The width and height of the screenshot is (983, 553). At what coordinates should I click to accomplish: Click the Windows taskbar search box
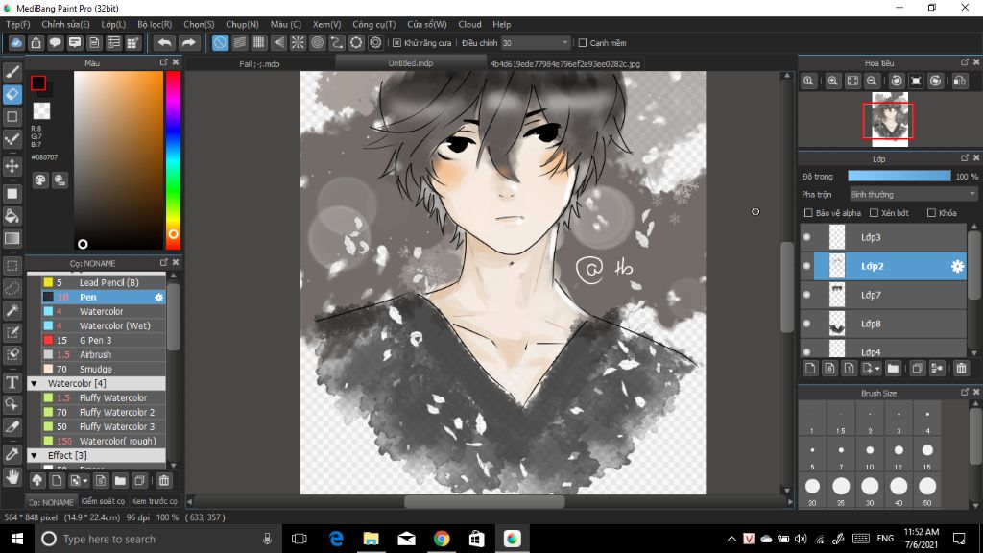(x=156, y=539)
